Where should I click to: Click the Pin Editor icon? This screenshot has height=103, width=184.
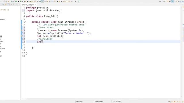click(x=78, y=1)
